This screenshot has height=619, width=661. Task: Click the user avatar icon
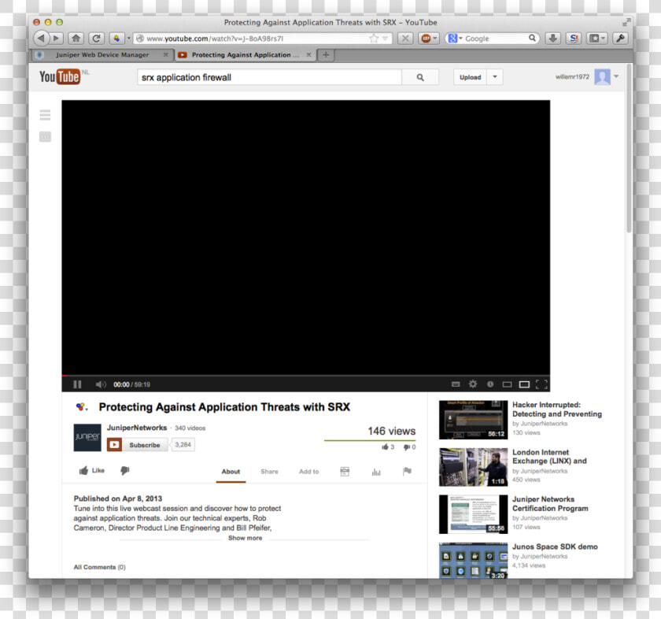tap(602, 77)
